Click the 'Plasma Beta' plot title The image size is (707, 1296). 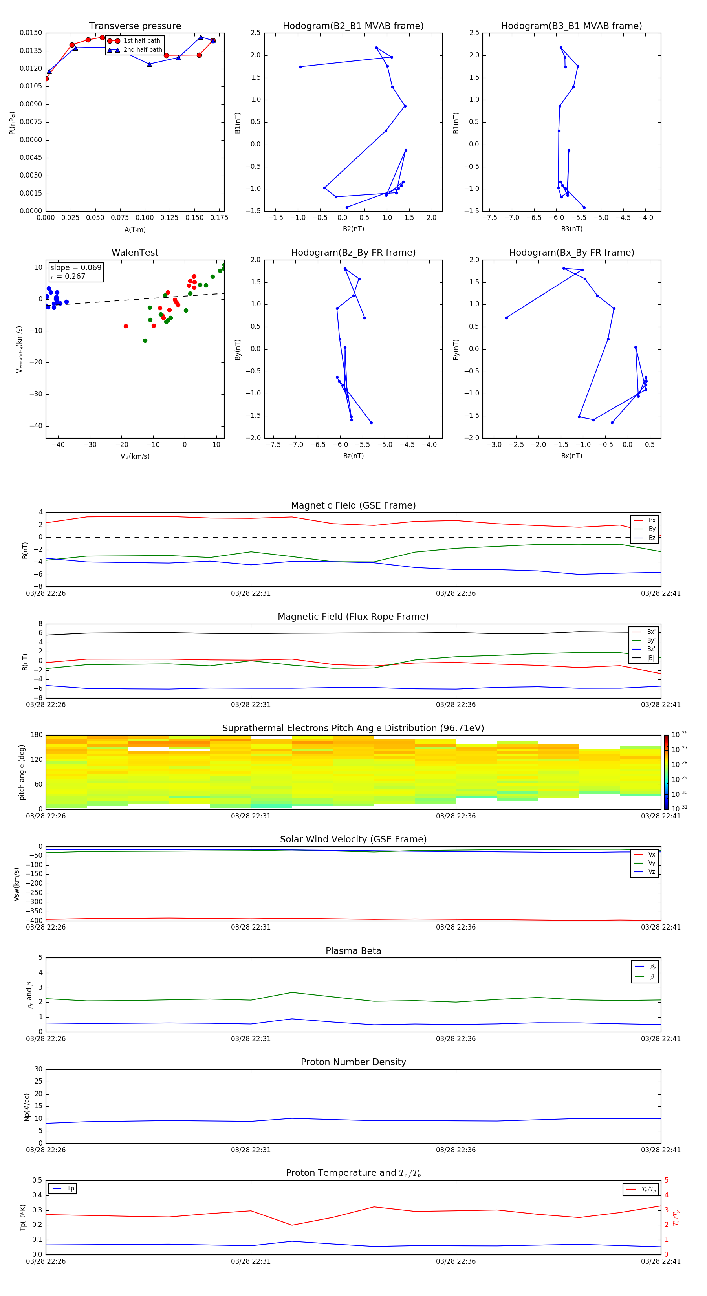point(353,951)
